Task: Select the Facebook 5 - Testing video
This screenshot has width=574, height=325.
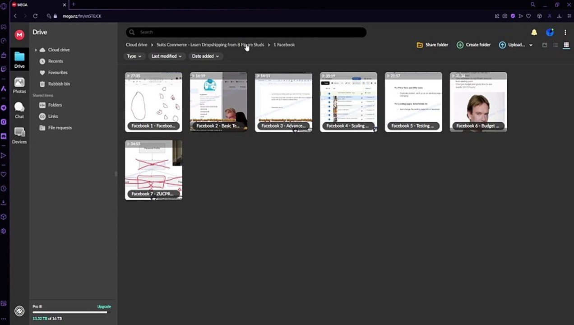Action: pos(413,102)
